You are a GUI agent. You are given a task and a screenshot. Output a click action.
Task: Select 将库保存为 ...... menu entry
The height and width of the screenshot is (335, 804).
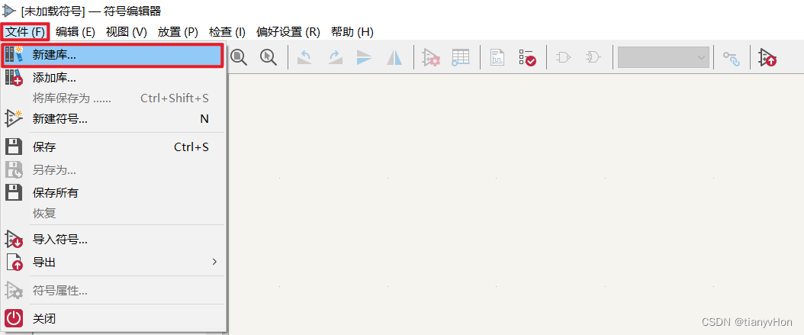point(114,98)
